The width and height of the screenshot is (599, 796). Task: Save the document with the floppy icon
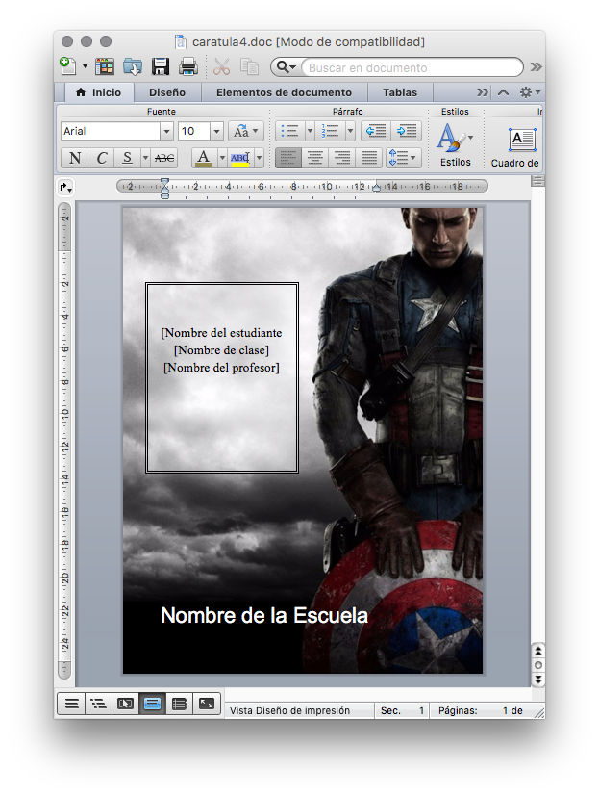[161, 66]
